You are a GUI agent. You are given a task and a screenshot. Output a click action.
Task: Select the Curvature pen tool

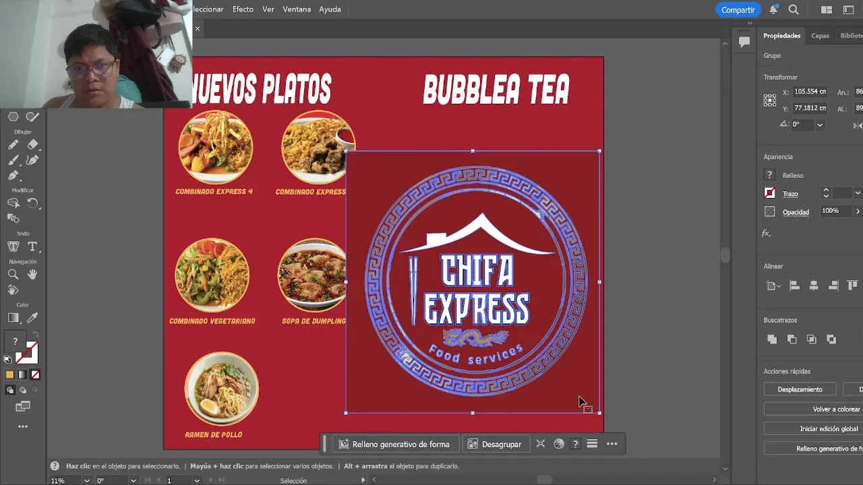(32, 160)
